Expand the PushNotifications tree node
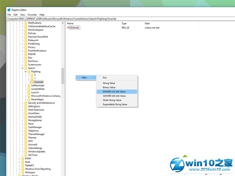The width and height of the screenshot is (235, 176). coord(22,50)
